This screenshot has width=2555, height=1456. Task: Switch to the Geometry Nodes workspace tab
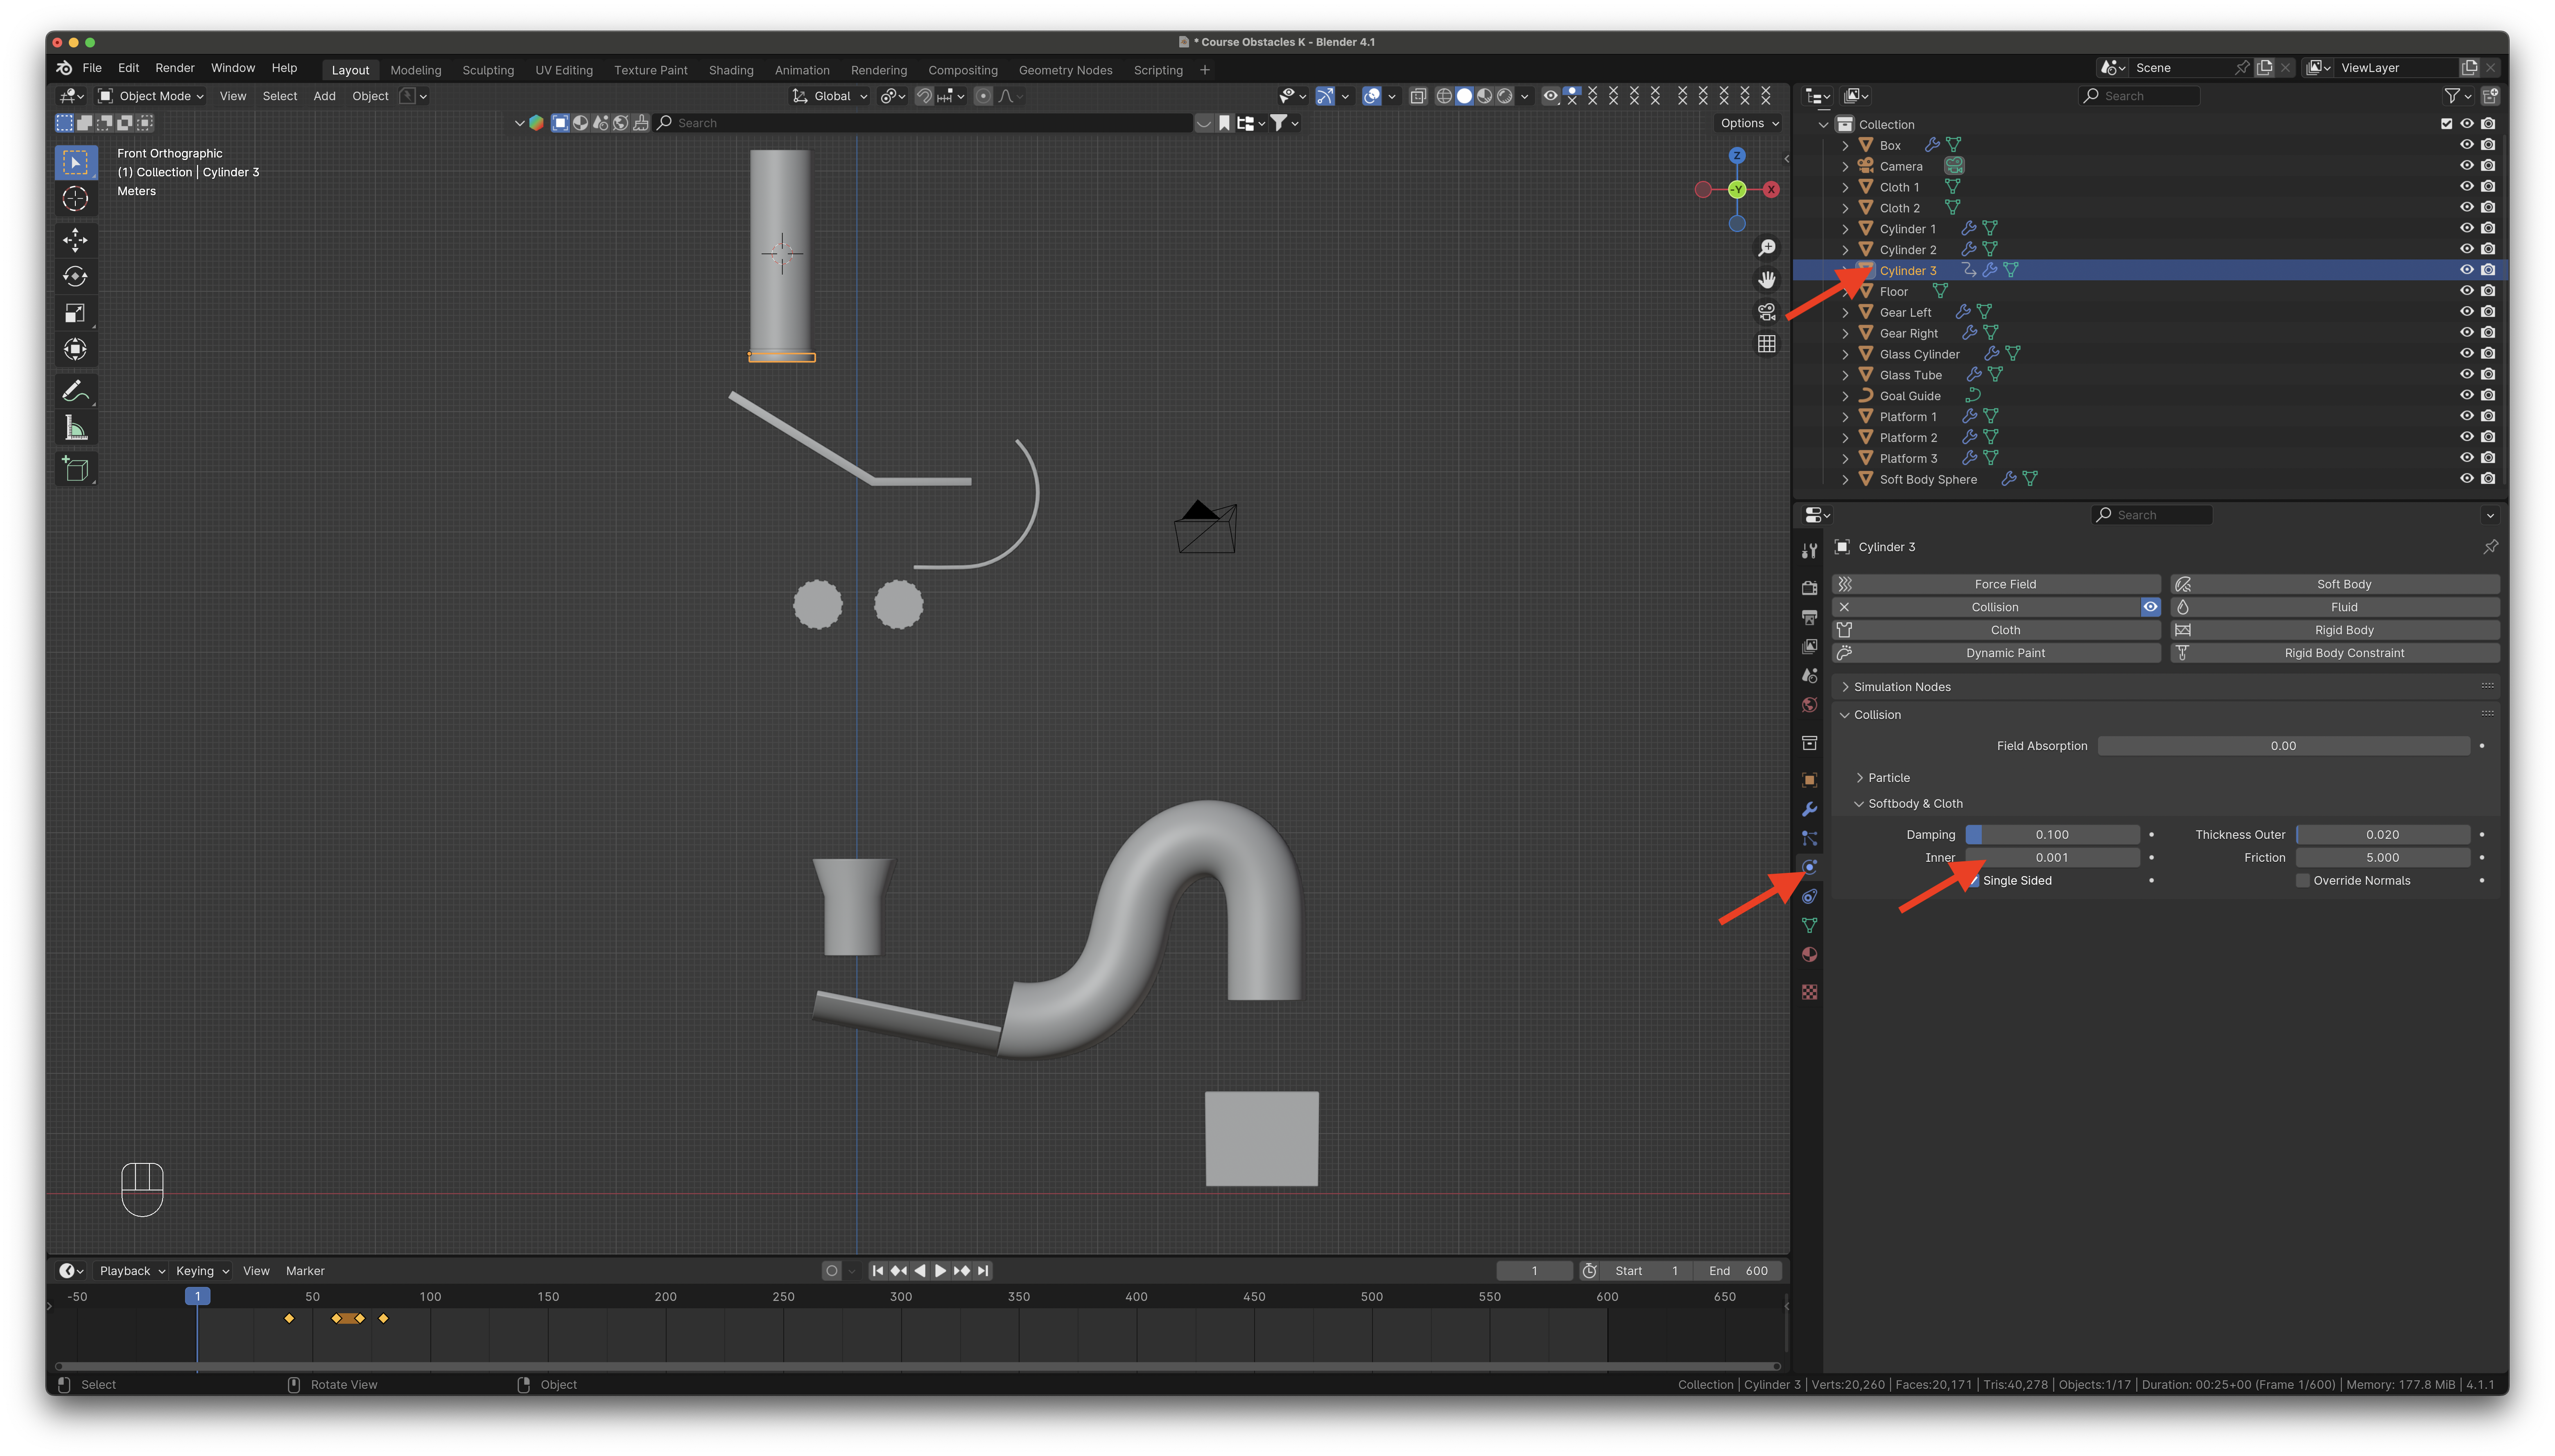coord(1065,70)
